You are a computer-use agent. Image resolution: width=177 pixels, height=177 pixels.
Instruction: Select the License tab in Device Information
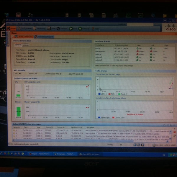(25, 45)
